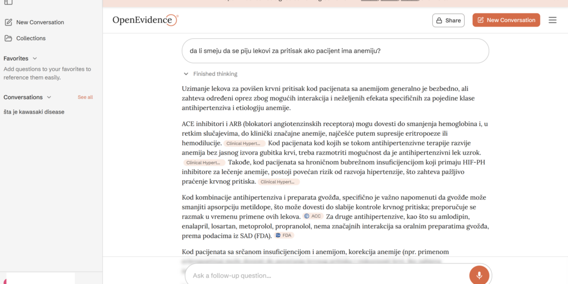Collapse the sidebar using the panel icon
This screenshot has width=568, height=284.
(8, 3)
